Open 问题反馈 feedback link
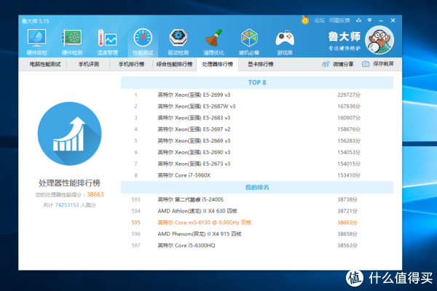The image size is (437, 291). pos(339,20)
